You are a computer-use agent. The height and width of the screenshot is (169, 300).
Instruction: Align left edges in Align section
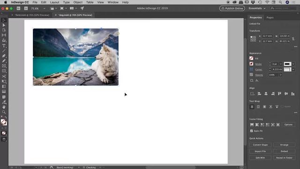tap(259, 94)
